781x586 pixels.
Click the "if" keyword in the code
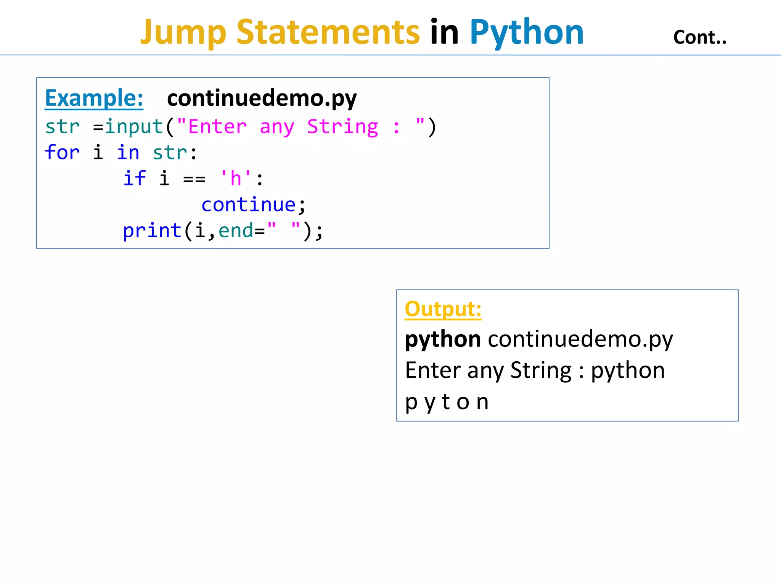coord(134,179)
